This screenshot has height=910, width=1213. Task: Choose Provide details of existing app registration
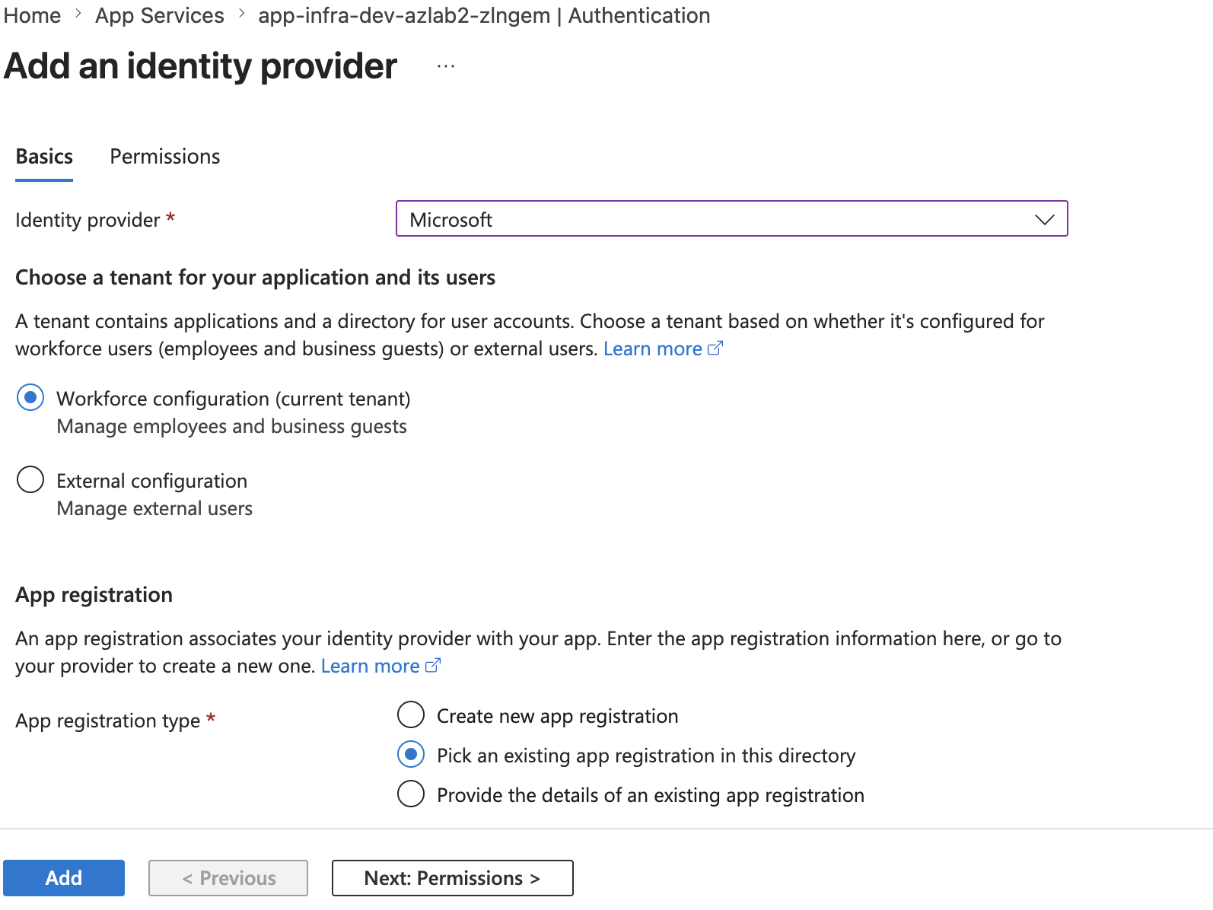(411, 794)
